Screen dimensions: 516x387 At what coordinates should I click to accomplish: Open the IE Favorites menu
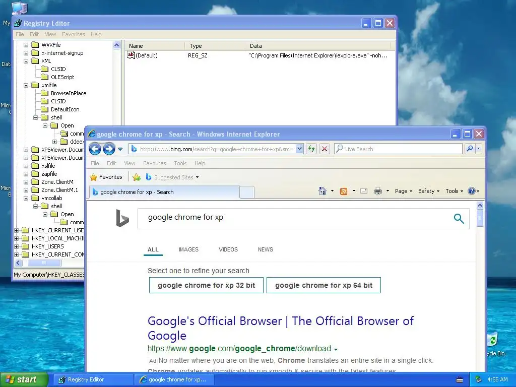click(154, 163)
